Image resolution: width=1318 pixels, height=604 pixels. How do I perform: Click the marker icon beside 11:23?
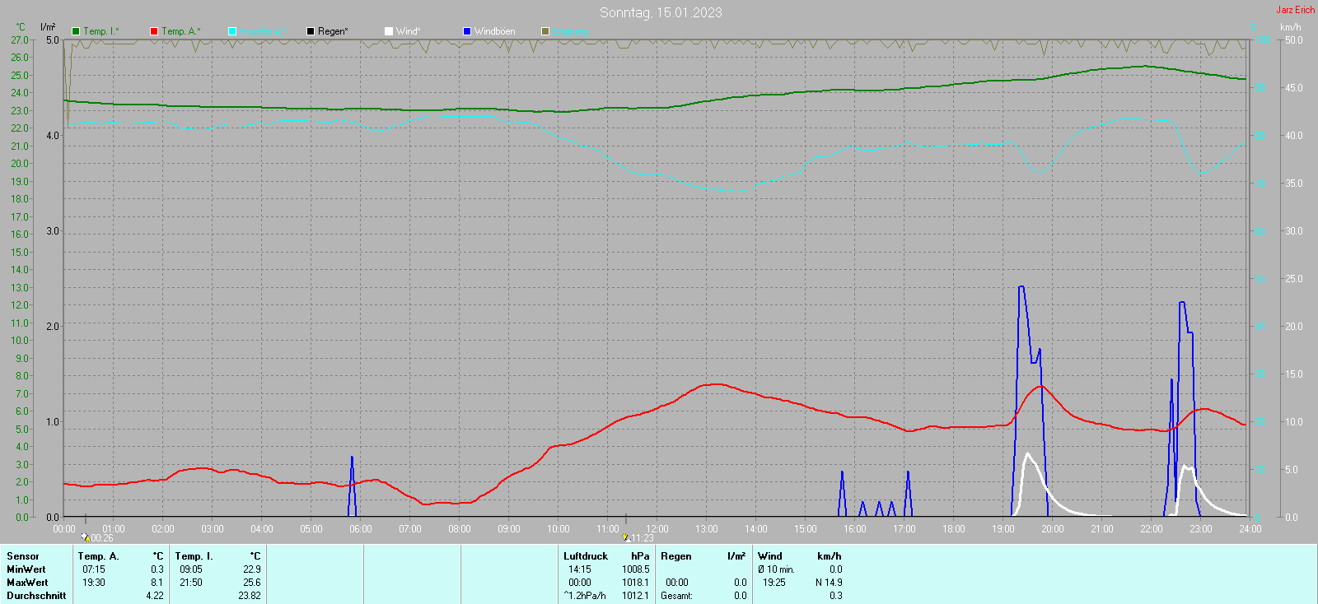(626, 537)
